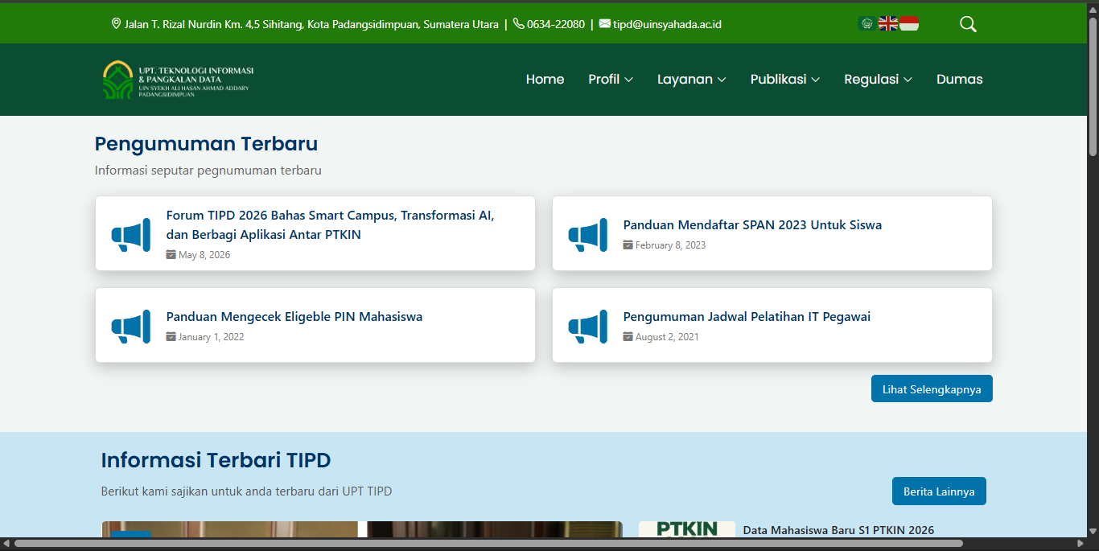The image size is (1099, 551).
Task: Click the UPT Teknologi Informasi logo
Action: [179, 80]
